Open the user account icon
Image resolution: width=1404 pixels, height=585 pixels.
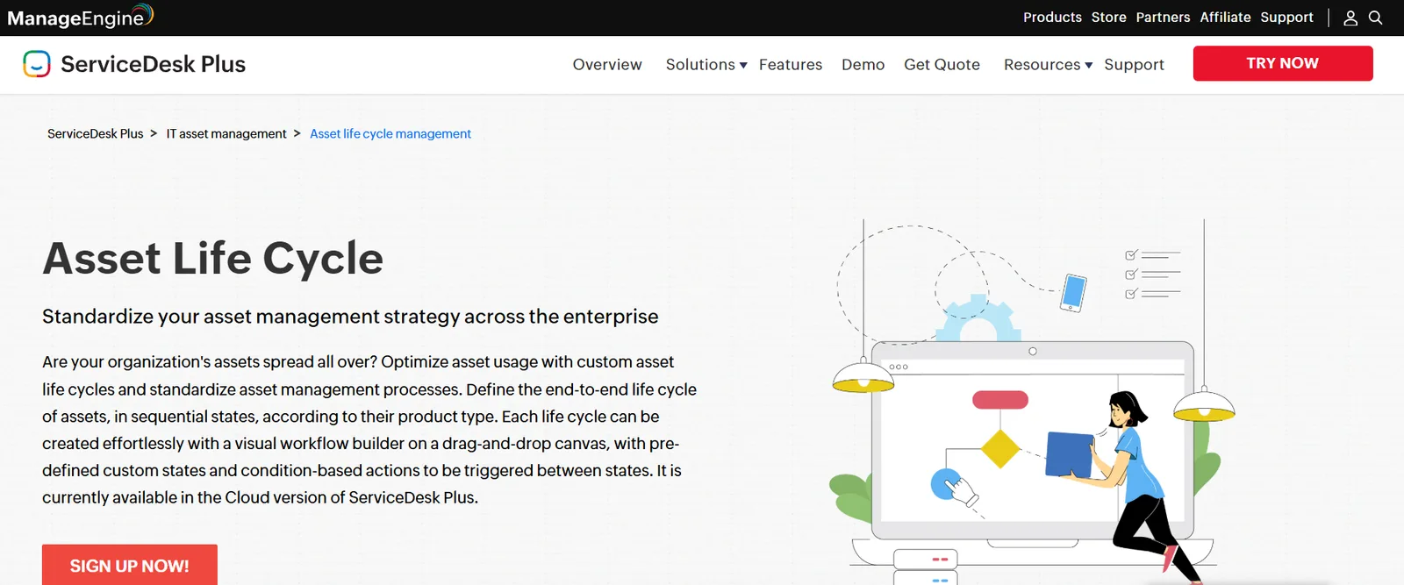(x=1350, y=18)
